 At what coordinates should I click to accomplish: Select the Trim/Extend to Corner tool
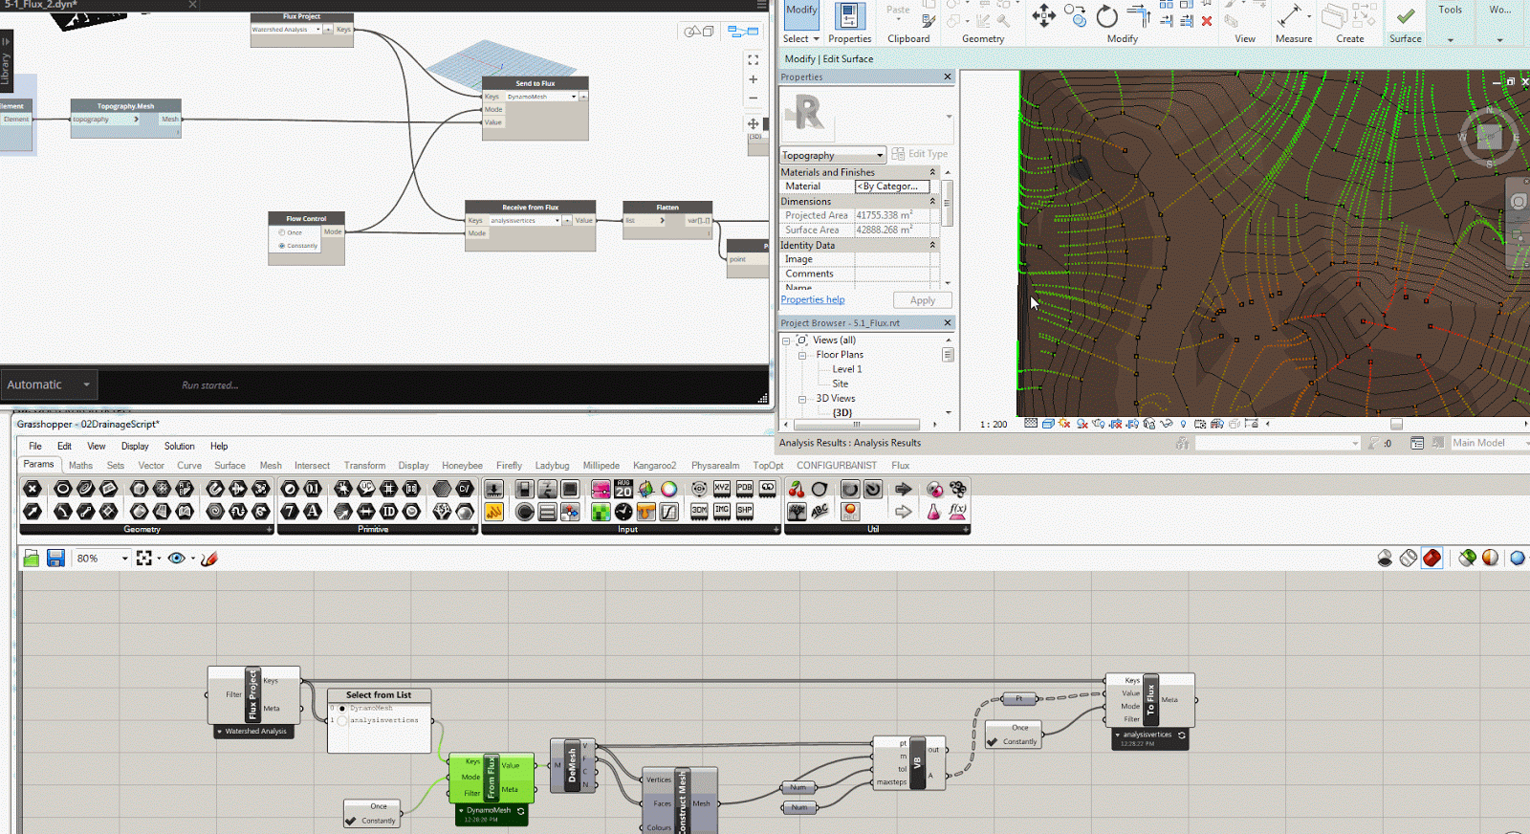point(1139,15)
